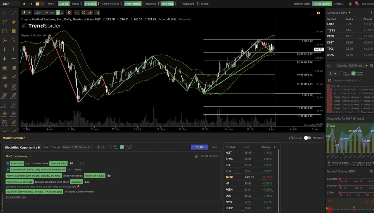
Task: Click the blue SCAN button
Action: (200, 147)
